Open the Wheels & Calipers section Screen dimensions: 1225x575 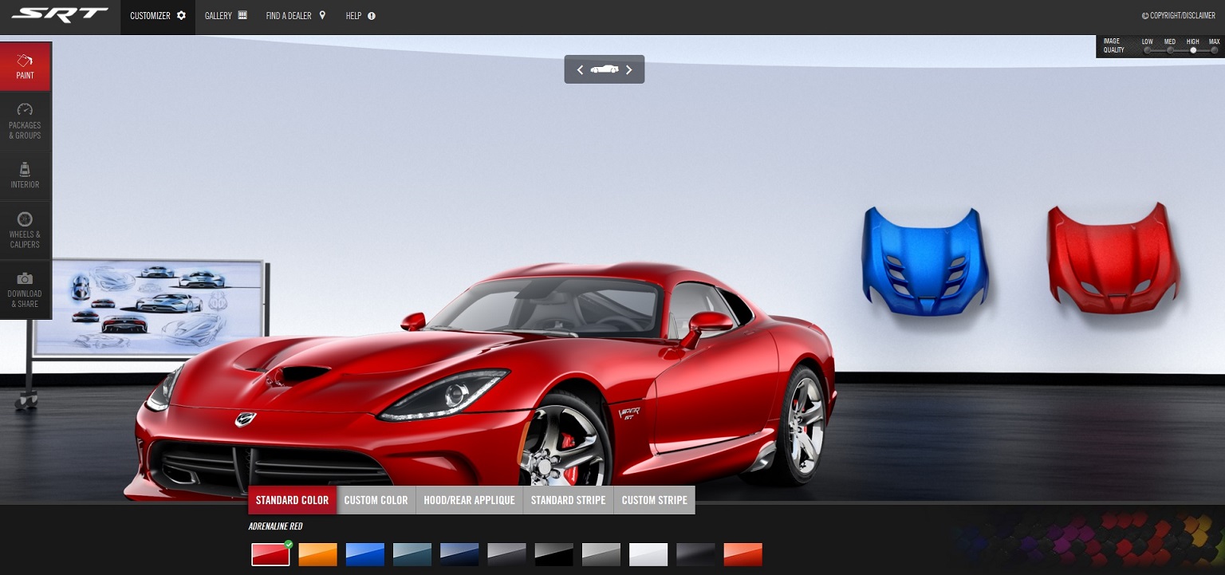click(x=25, y=219)
